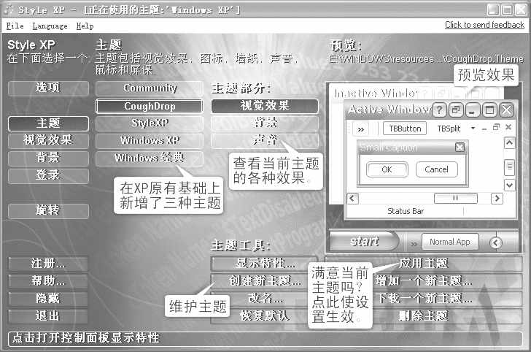The height and width of the screenshot is (352, 531).
Task: Select 视觉效果 under theme parts
Action: click(x=265, y=106)
